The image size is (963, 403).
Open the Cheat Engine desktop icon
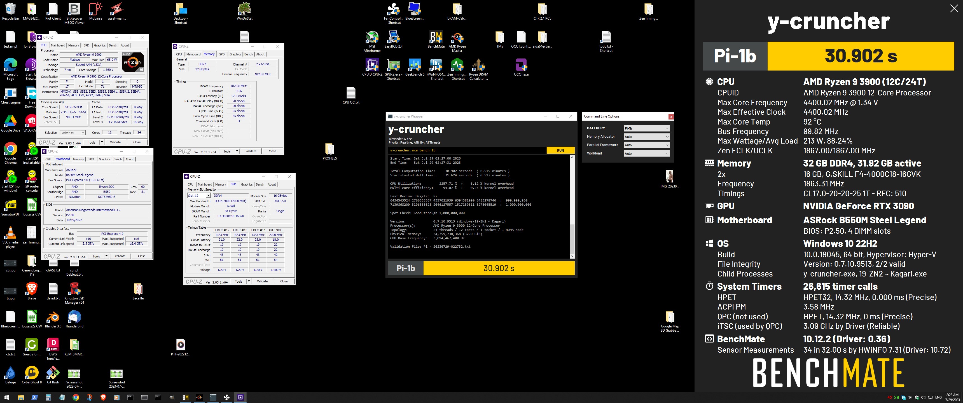coord(10,95)
